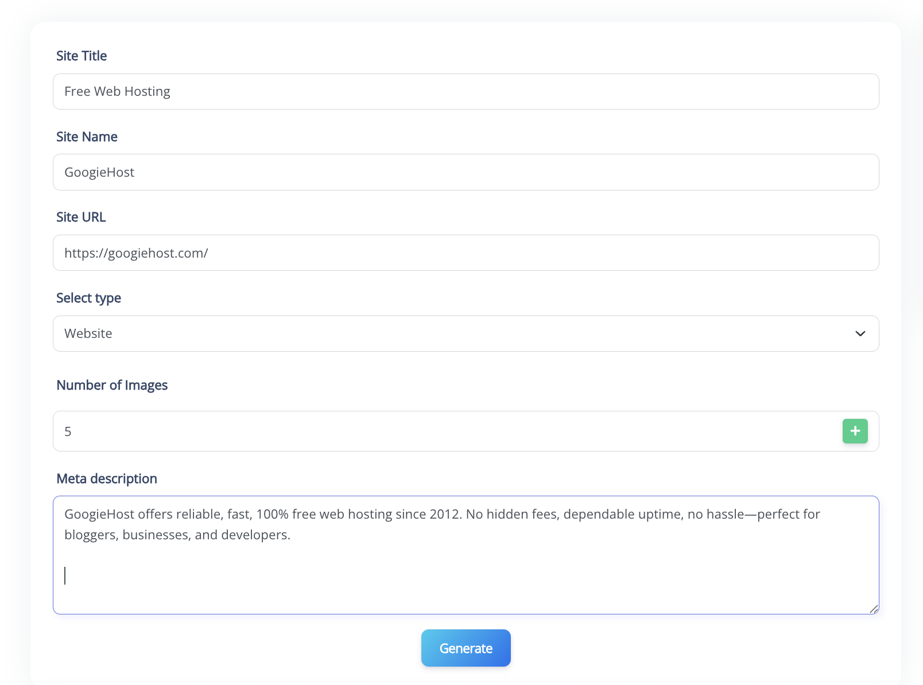923x685 pixels.
Task: Open the Select type Website dropdown
Action: click(x=465, y=334)
